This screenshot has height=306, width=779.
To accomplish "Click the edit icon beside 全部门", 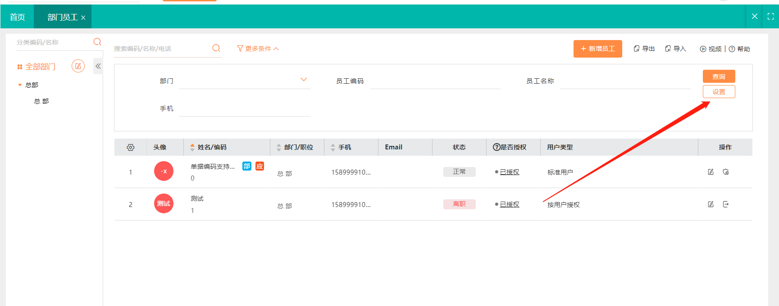I will pyautogui.click(x=78, y=66).
